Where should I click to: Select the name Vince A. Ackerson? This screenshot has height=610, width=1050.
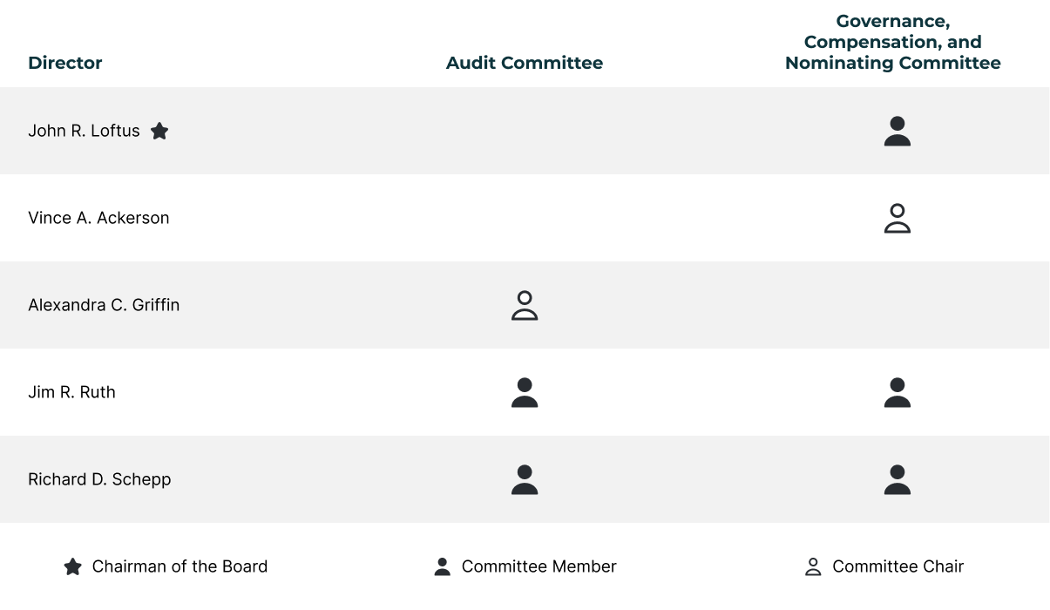tap(98, 218)
